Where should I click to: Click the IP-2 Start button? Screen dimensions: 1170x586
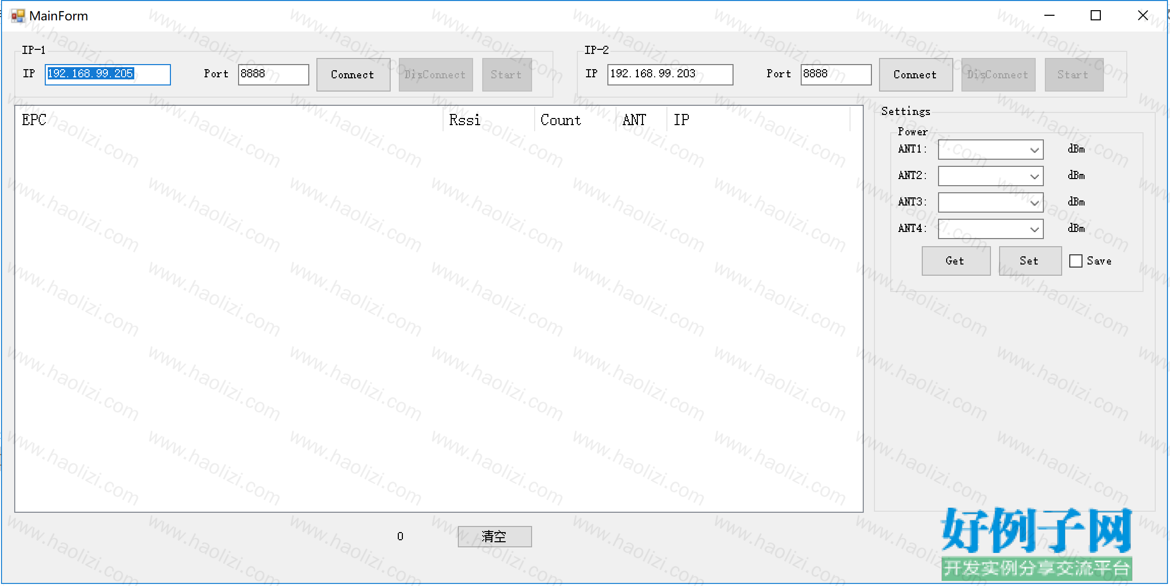(x=1074, y=75)
